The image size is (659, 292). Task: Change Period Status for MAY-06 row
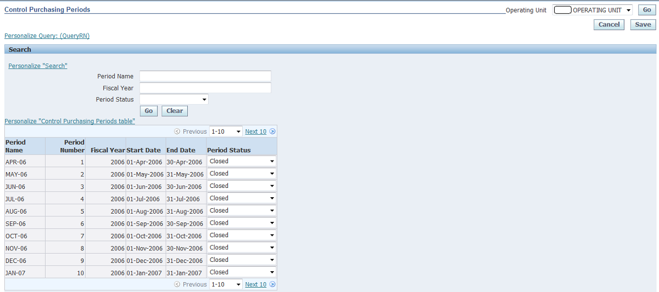[242, 174]
